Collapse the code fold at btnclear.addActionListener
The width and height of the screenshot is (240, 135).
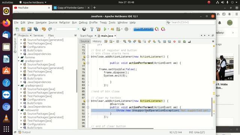(88, 101)
